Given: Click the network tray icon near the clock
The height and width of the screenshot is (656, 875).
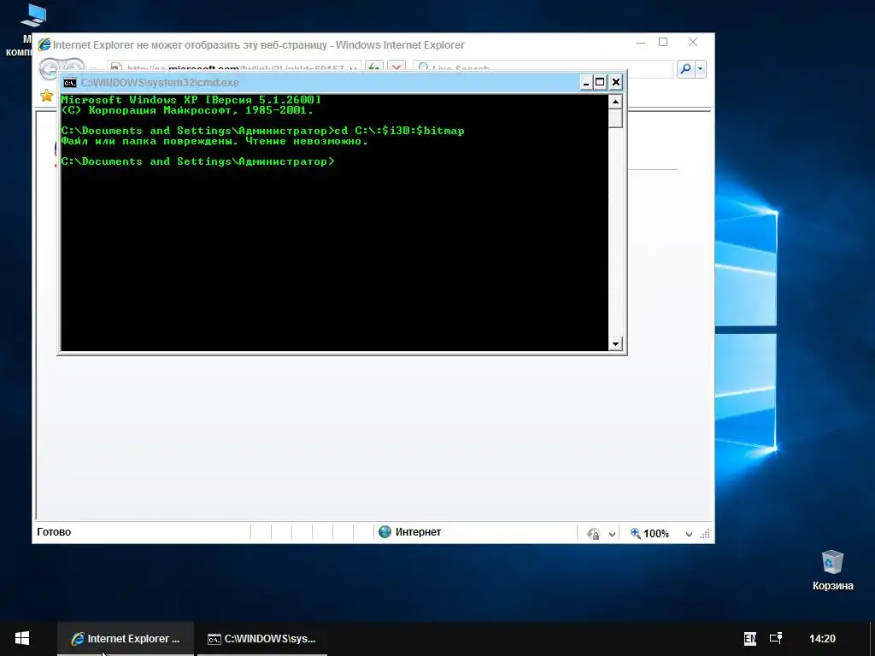Looking at the screenshot, I should 776,638.
